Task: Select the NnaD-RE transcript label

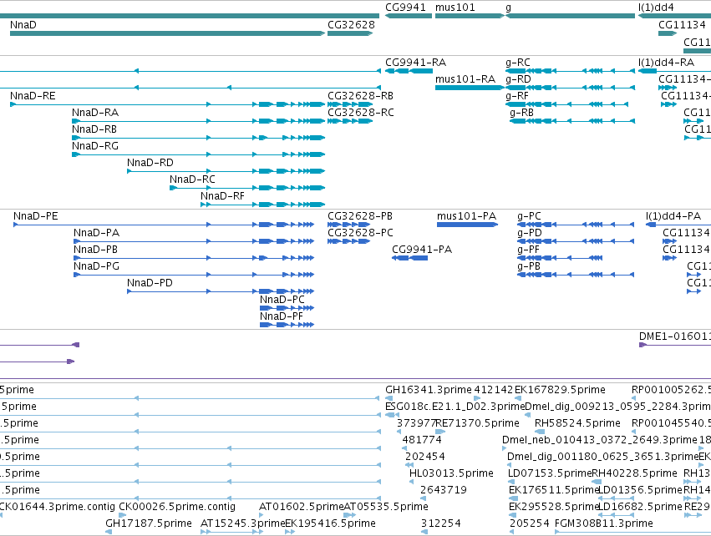Action: [33, 96]
